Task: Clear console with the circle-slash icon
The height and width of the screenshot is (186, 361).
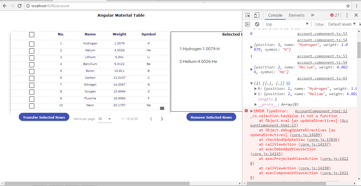Action: click(x=257, y=24)
